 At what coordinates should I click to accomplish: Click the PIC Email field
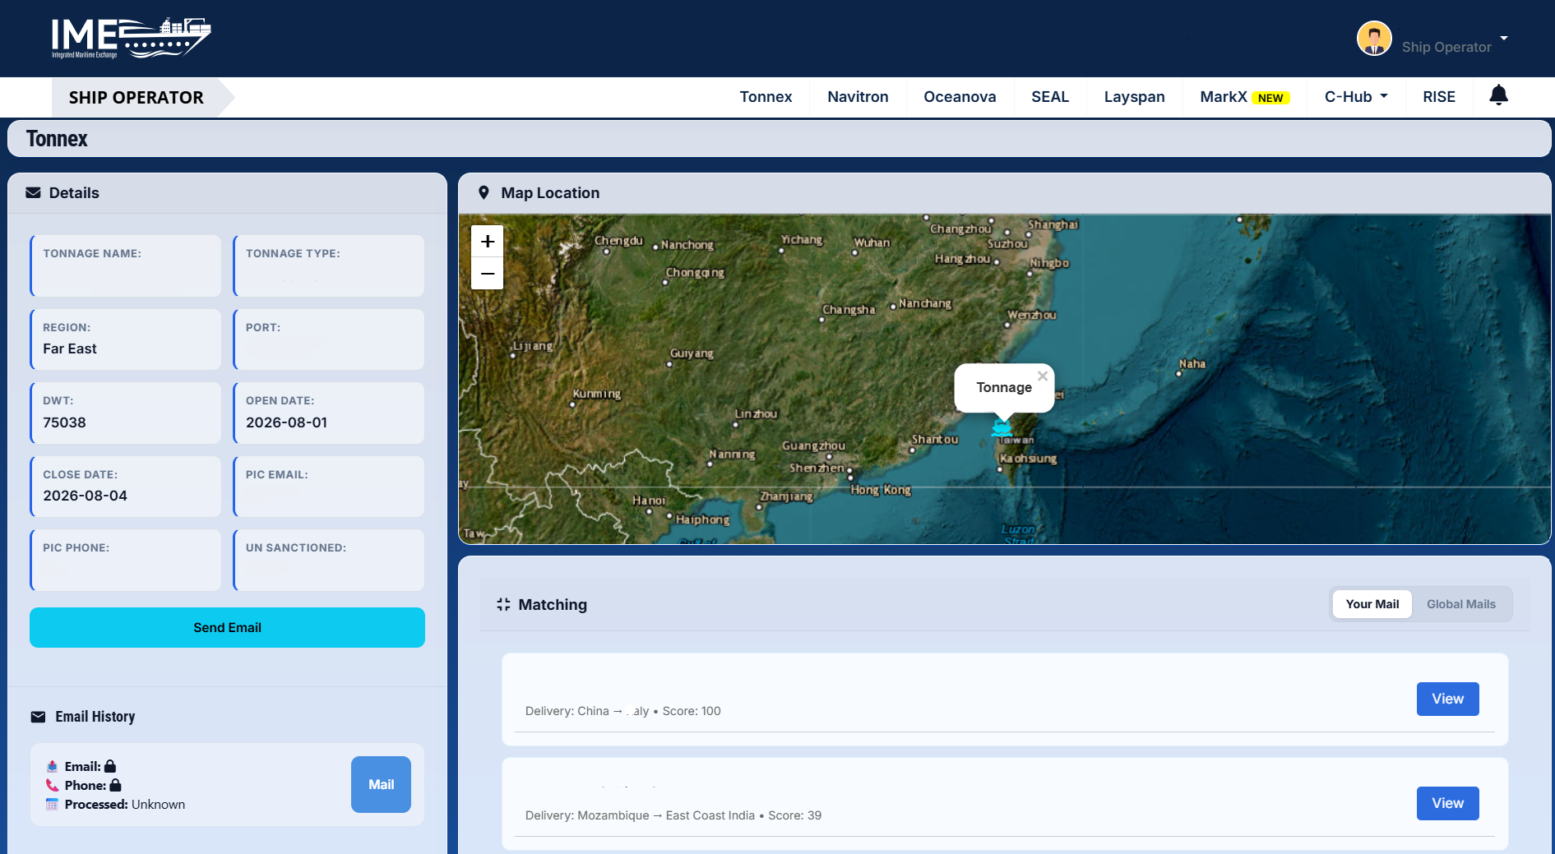[x=329, y=487]
